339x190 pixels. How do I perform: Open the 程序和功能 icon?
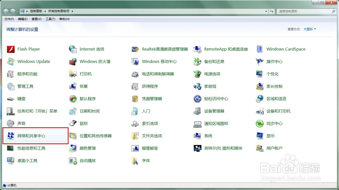tap(11, 74)
